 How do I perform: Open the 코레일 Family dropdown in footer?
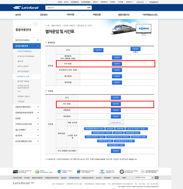pos(144,177)
